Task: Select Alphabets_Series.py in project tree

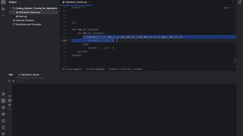Action: point(30,12)
